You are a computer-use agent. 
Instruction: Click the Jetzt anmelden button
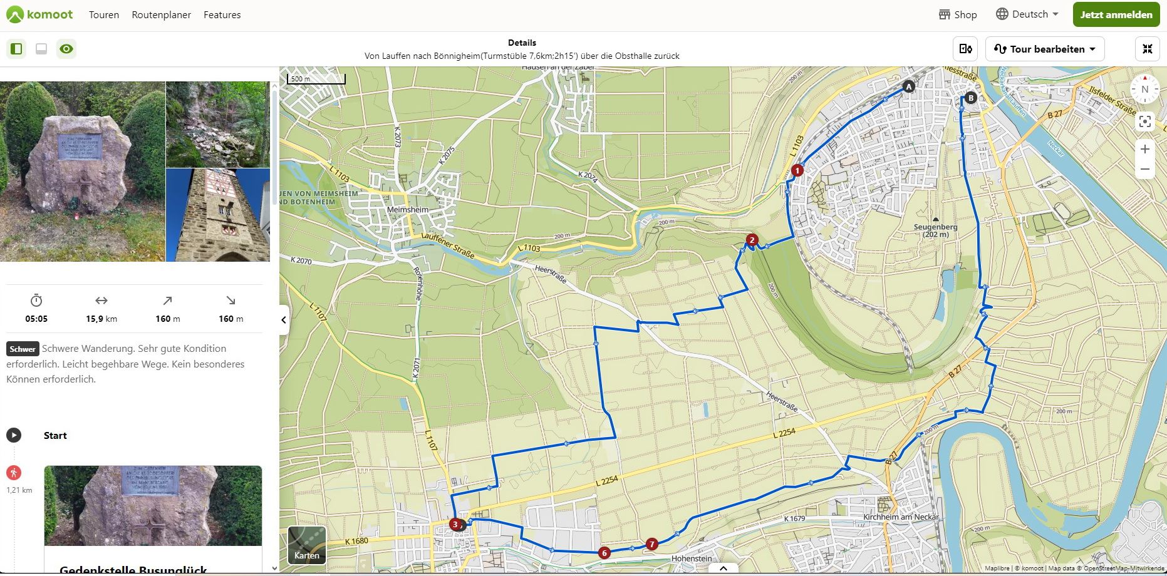point(1116,14)
